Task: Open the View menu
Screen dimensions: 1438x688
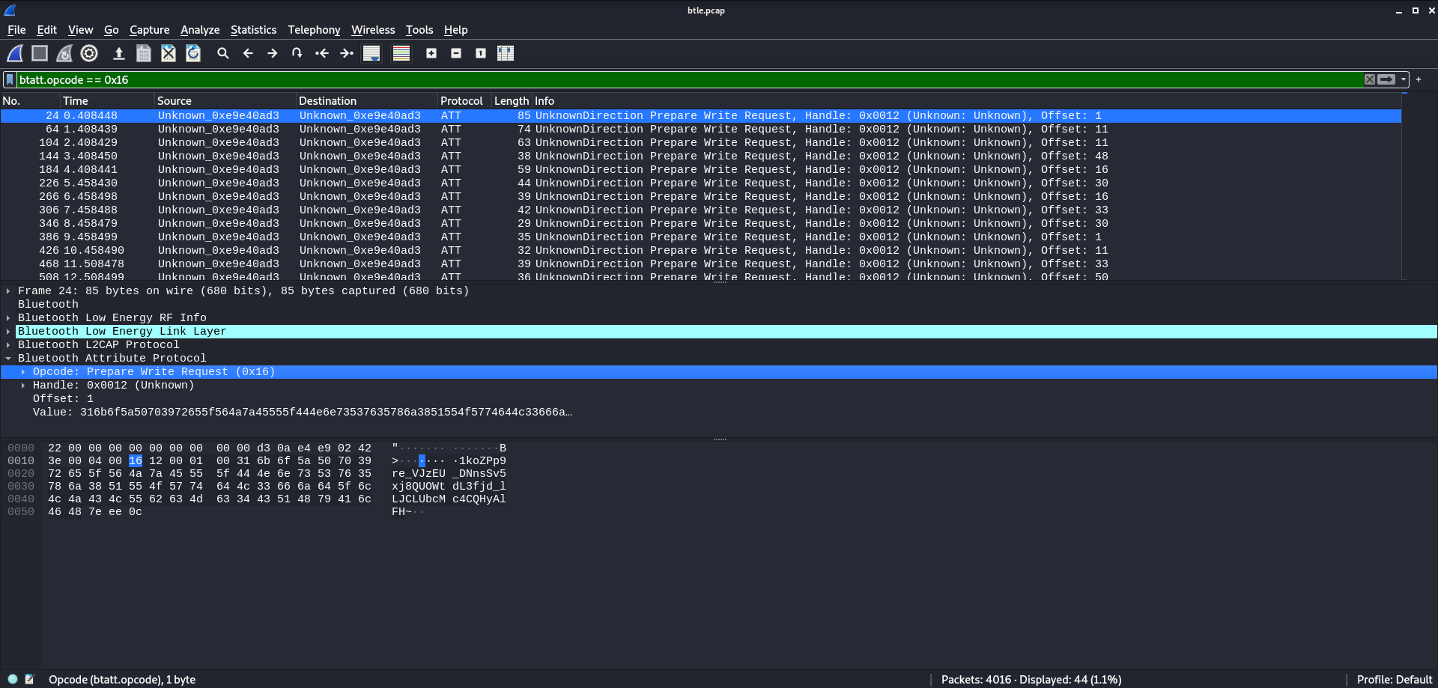Action: coord(81,30)
